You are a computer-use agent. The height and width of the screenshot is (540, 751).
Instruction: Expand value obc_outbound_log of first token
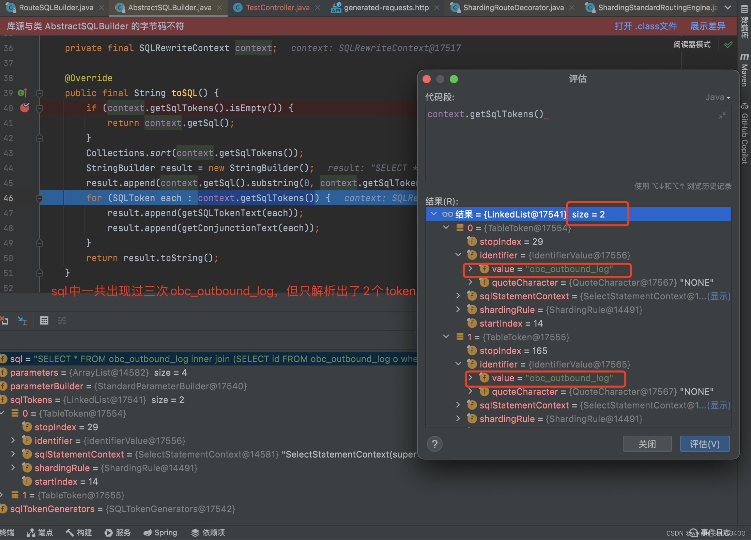pos(471,269)
